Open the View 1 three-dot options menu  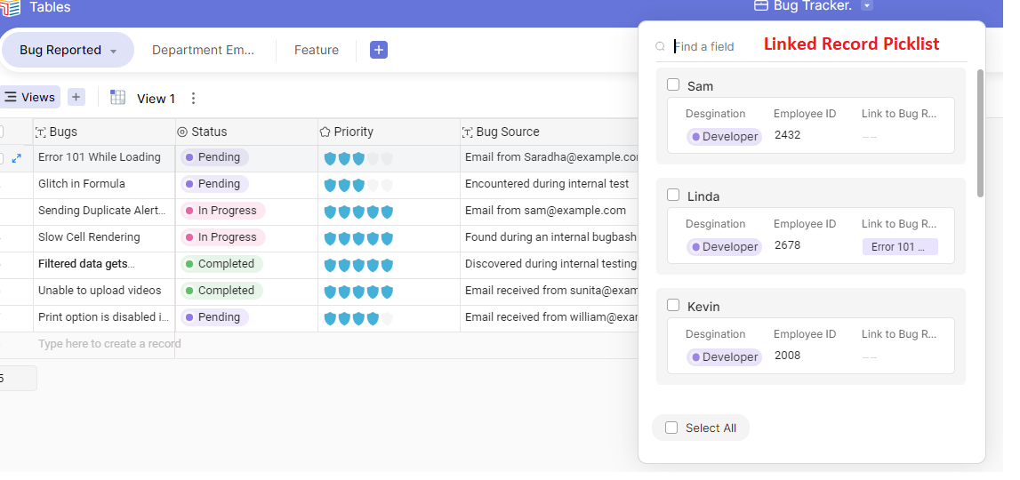(194, 99)
